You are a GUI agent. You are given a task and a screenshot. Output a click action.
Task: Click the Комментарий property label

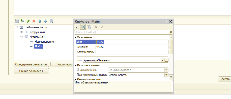point(85,52)
